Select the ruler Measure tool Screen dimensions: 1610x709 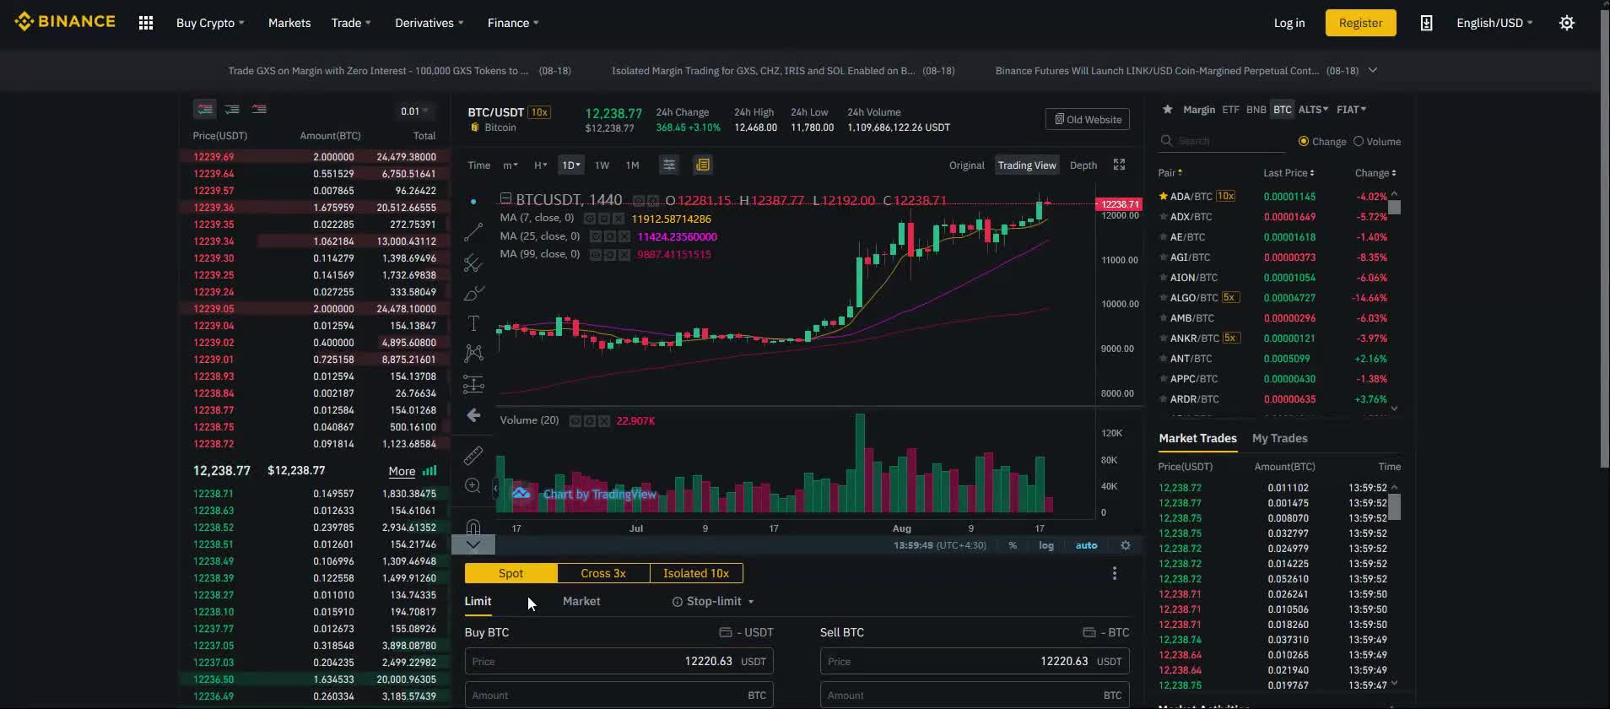coord(473,456)
